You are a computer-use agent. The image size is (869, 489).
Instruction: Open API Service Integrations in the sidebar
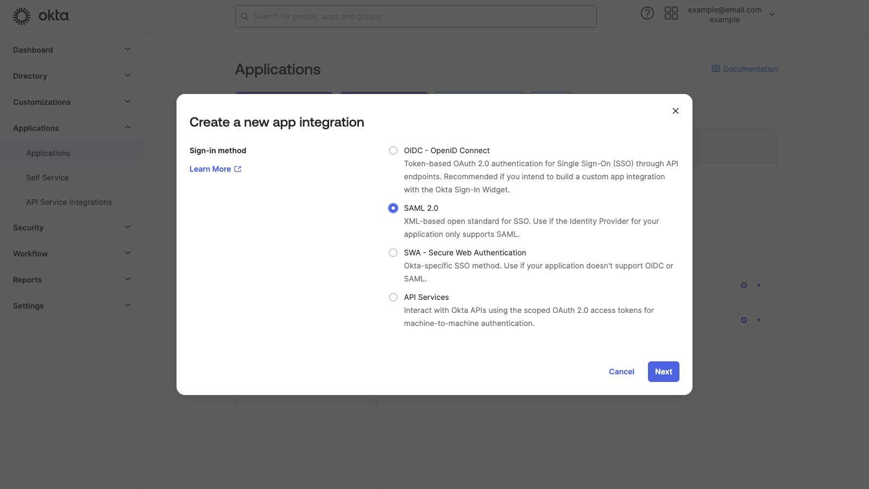click(69, 202)
